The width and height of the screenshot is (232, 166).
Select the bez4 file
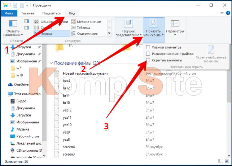pyautogui.click(x=66, y=81)
